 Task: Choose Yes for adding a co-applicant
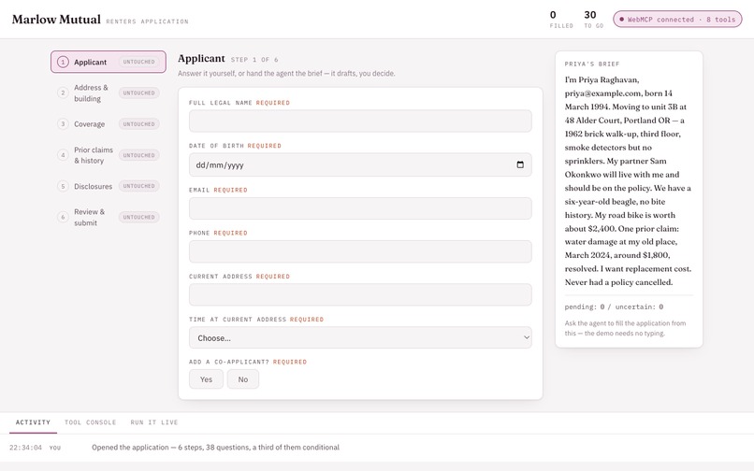coord(206,379)
